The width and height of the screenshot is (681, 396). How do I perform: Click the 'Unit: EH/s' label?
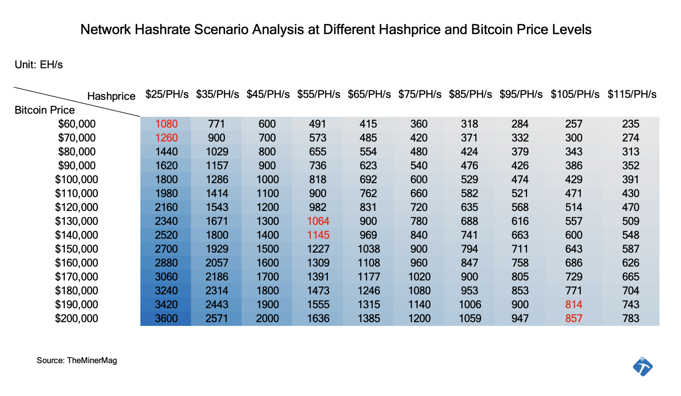(x=39, y=64)
